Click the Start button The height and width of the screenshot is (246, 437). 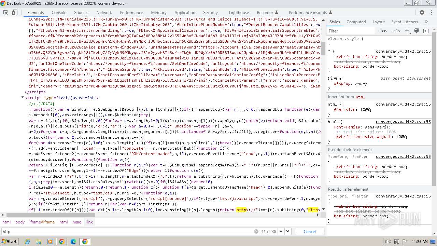tap(9, 242)
